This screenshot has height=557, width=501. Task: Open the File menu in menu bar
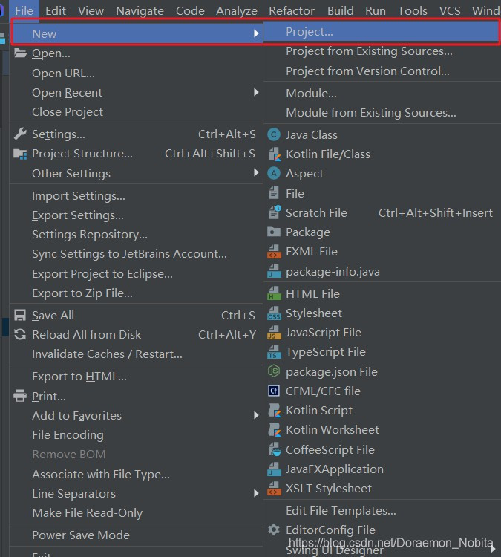(24, 10)
